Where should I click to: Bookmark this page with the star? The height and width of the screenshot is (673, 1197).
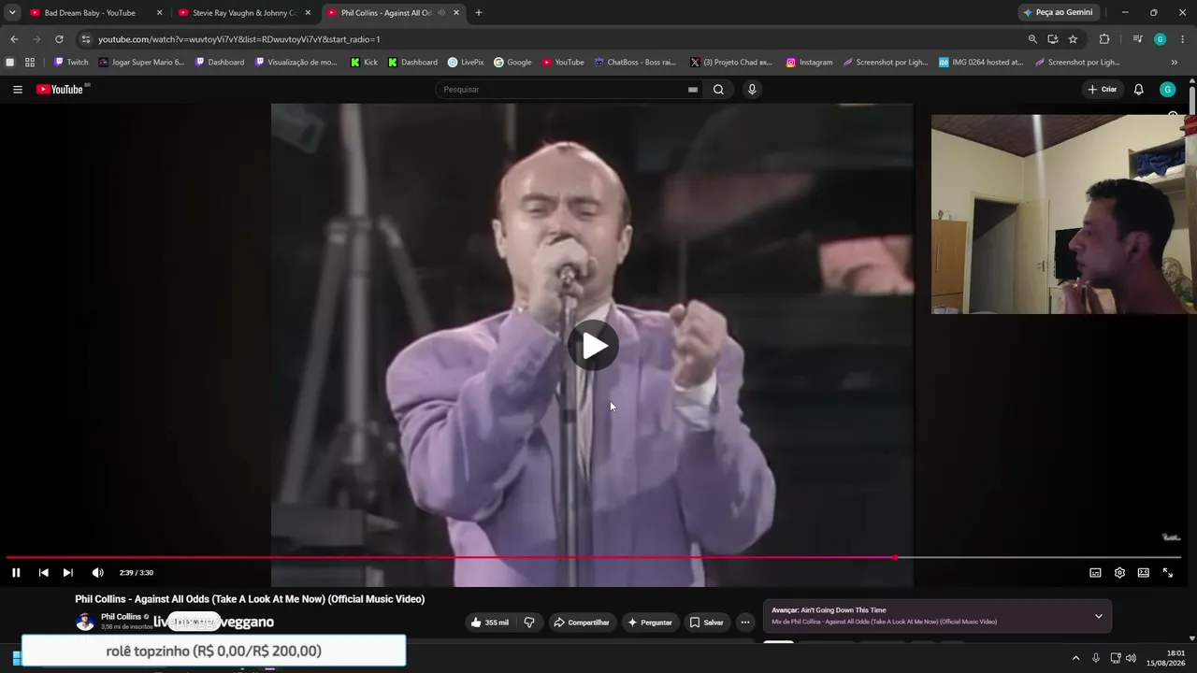(1073, 39)
